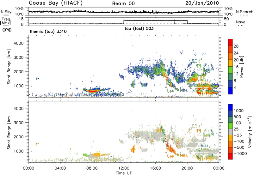This screenshot has width=253, height=175.
Task: Click the velocity panel 'Slant Range [km]' label
Action: pos(9,132)
